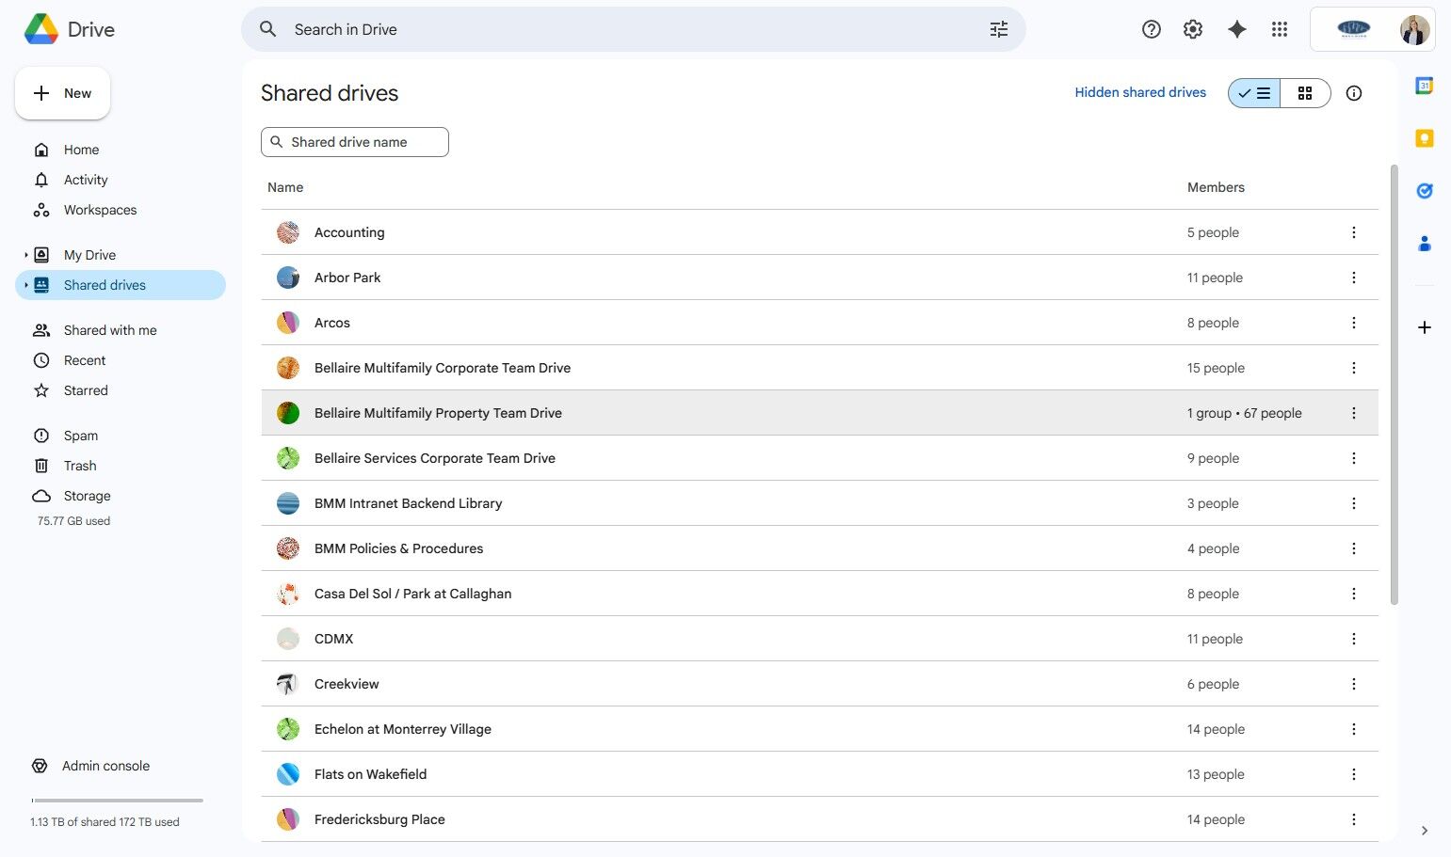1451x857 pixels.
Task: Show advanced search options icon
Action: (x=998, y=29)
